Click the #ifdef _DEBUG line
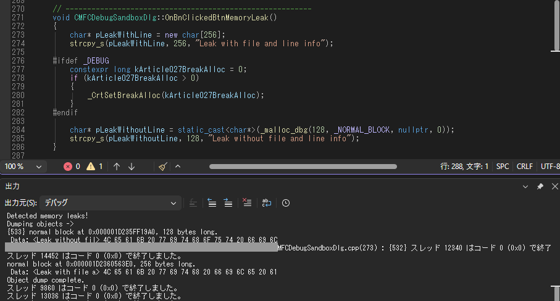560x301 pixels. 81,60
